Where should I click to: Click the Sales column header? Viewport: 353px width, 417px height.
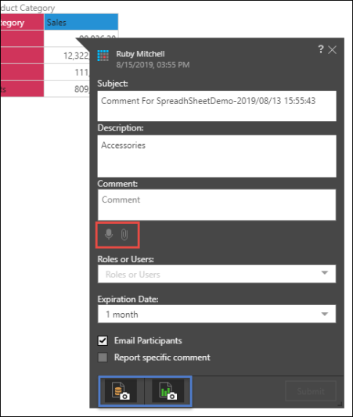81,22
